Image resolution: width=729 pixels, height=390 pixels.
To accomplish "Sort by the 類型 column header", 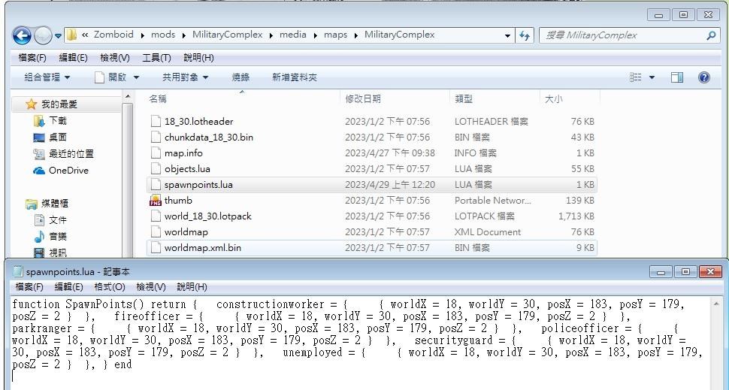I will (x=464, y=98).
